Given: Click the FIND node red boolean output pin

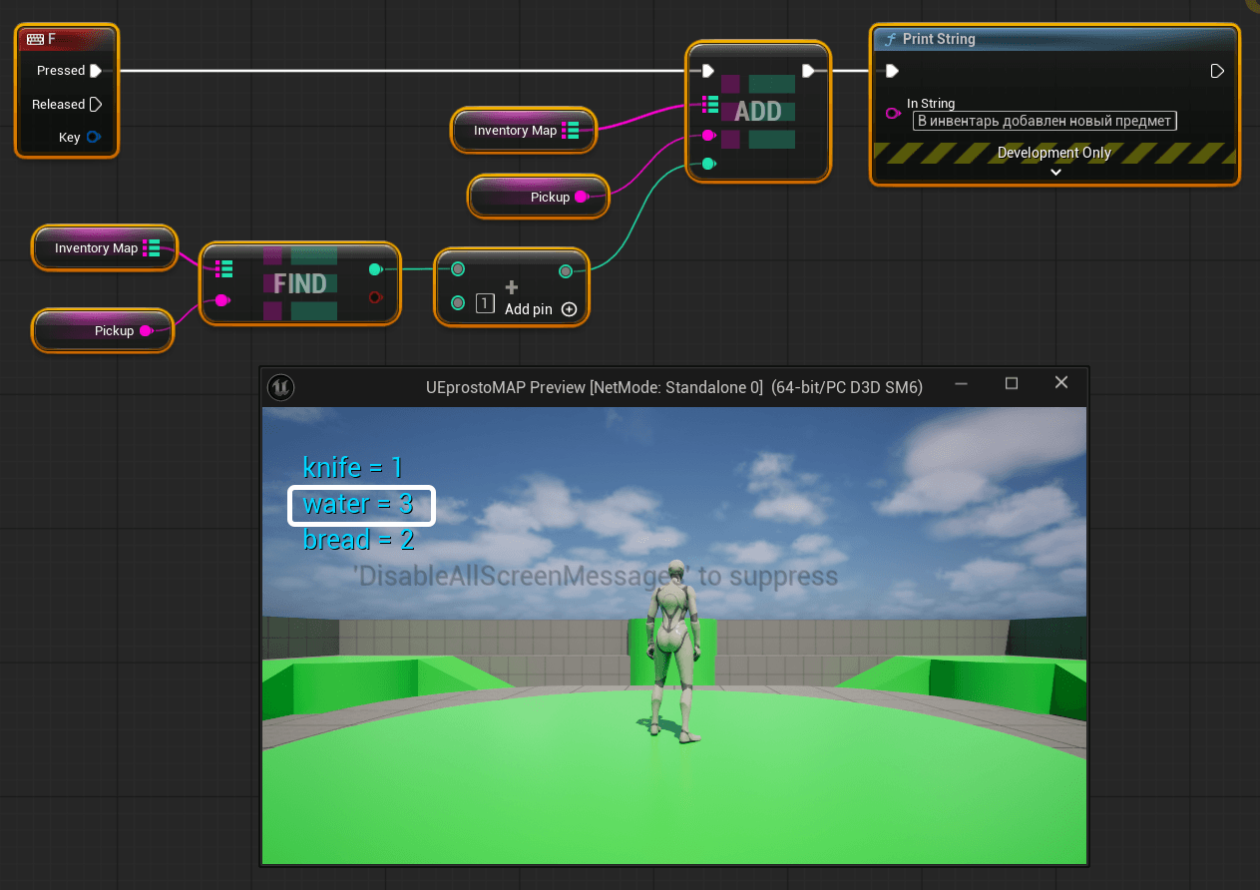Looking at the screenshot, I should point(375,297).
